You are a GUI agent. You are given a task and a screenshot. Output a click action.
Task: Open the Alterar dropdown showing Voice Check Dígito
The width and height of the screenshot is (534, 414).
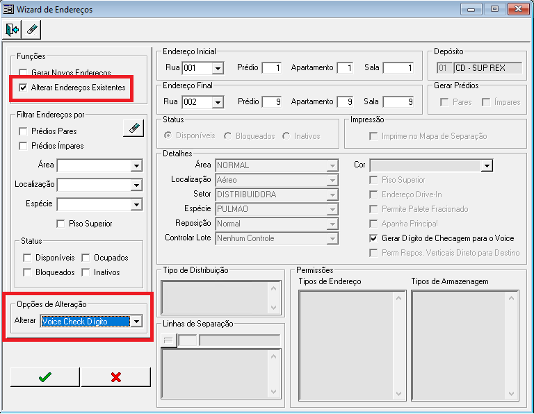click(x=136, y=322)
